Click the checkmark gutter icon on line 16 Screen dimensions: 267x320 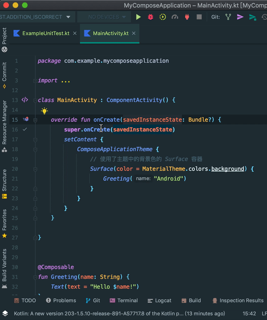pos(25,129)
